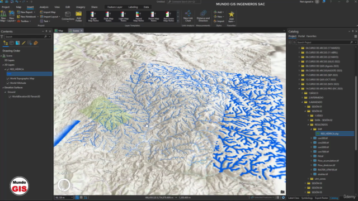Switch to the Portal tab in Catalog
Screen dimensions: 358x201
pyautogui.click(x=302, y=36)
